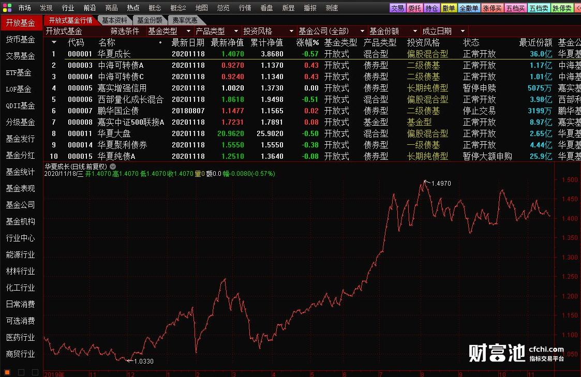Open the 产品类型 filter dropdown

coord(217,31)
